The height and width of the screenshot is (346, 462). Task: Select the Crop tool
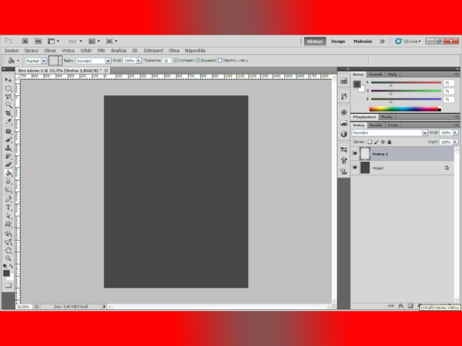click(8, 112)
